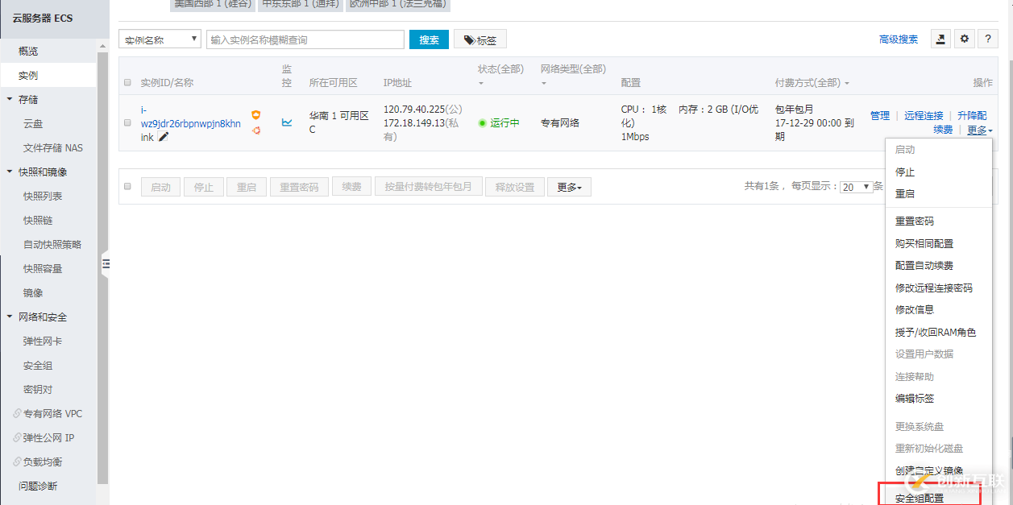Tick the checkbox in bottom batch action bar
The height and width of the screenshot is (505, 1013).
click(x=127, y=186)
